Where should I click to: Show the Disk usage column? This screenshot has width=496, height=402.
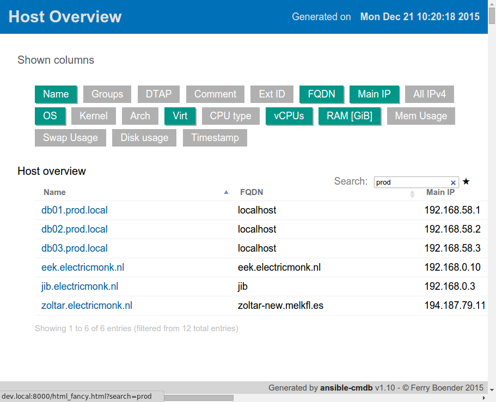pyautogui.click(x=144, y=138)
